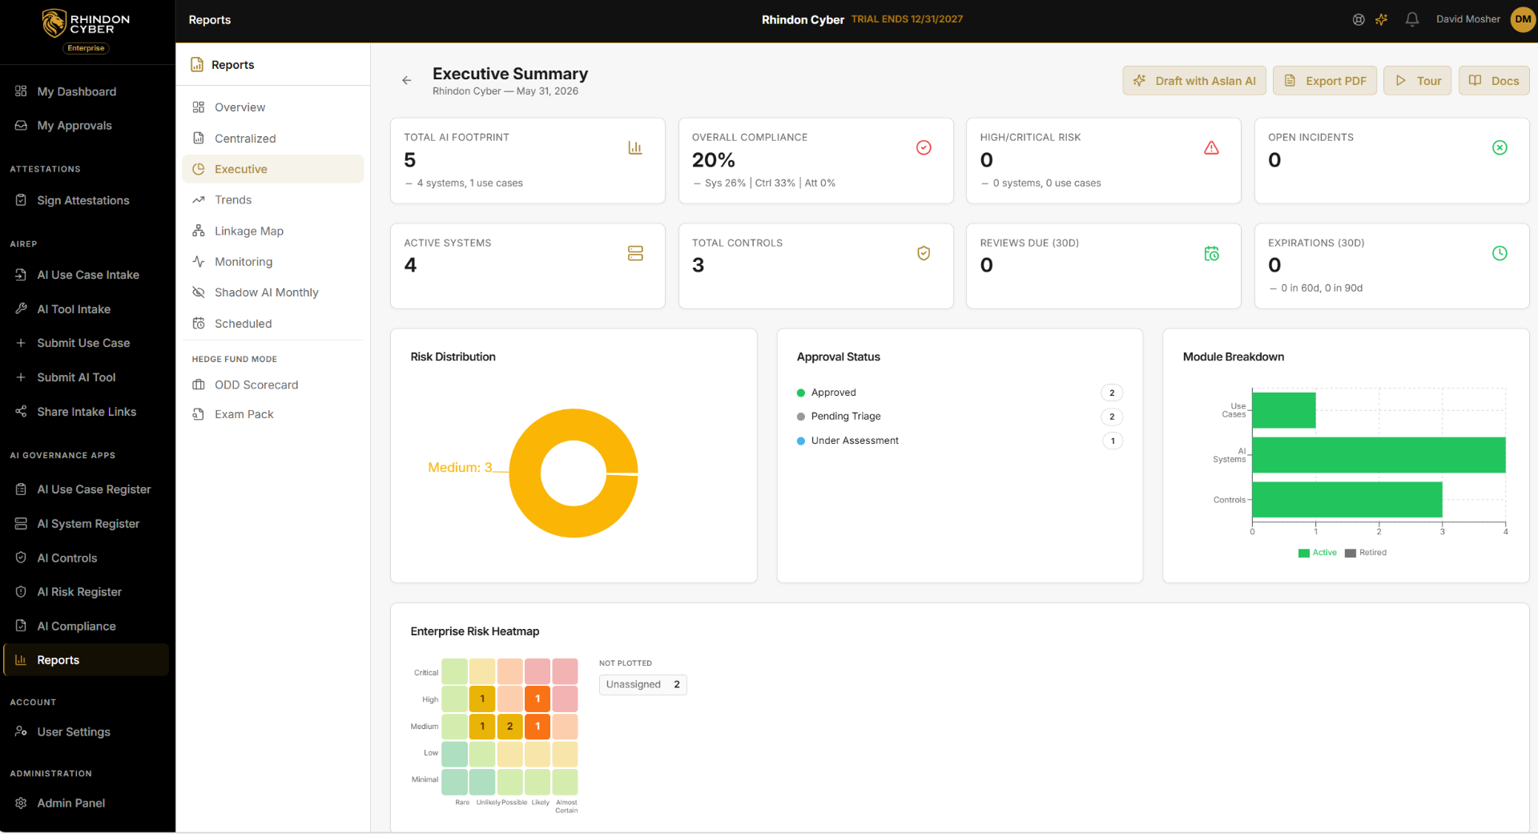Screen dimensions: 1538x834
Task: Select the Trends report
Action: [272, 200]
